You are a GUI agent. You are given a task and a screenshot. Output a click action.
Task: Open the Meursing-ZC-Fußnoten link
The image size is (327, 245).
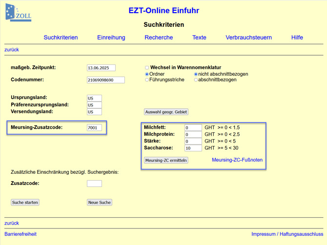(x=237, y=160)
